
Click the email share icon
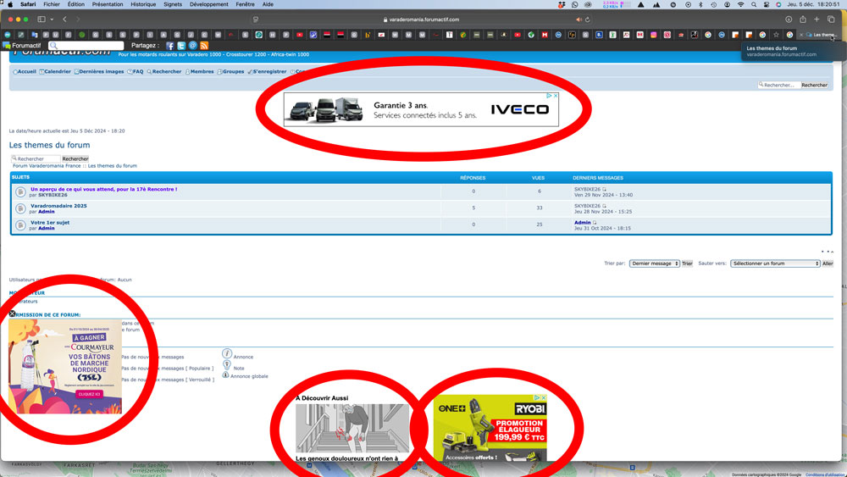[192, 46]
